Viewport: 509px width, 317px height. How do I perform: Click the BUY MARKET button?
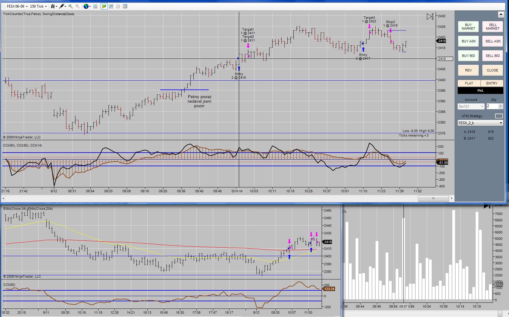coord(468,27)
